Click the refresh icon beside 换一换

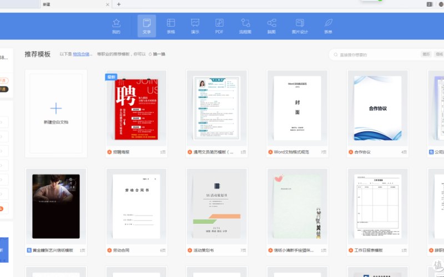[150, 54]
